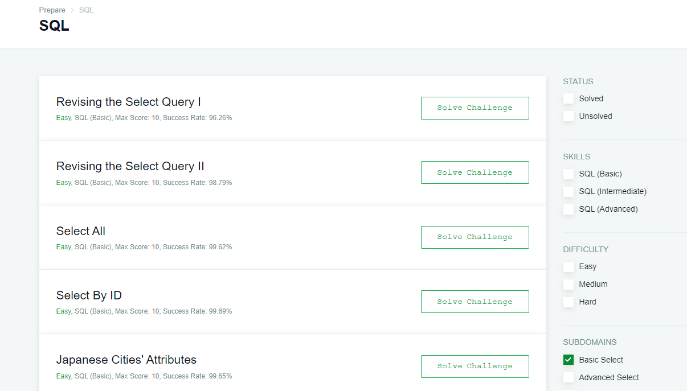Enable the Solved status filter
This screenshot has width=687, height=391.
pyautogui.click(x=569, y=98)
